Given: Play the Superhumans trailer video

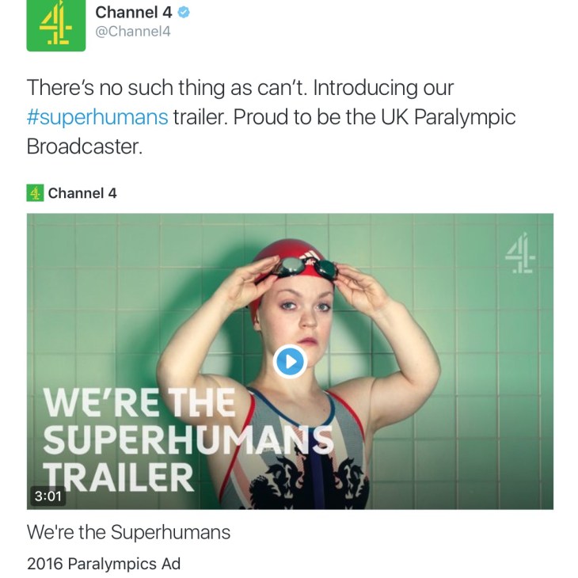Looking at the screenshot, I should coord(289,362).
